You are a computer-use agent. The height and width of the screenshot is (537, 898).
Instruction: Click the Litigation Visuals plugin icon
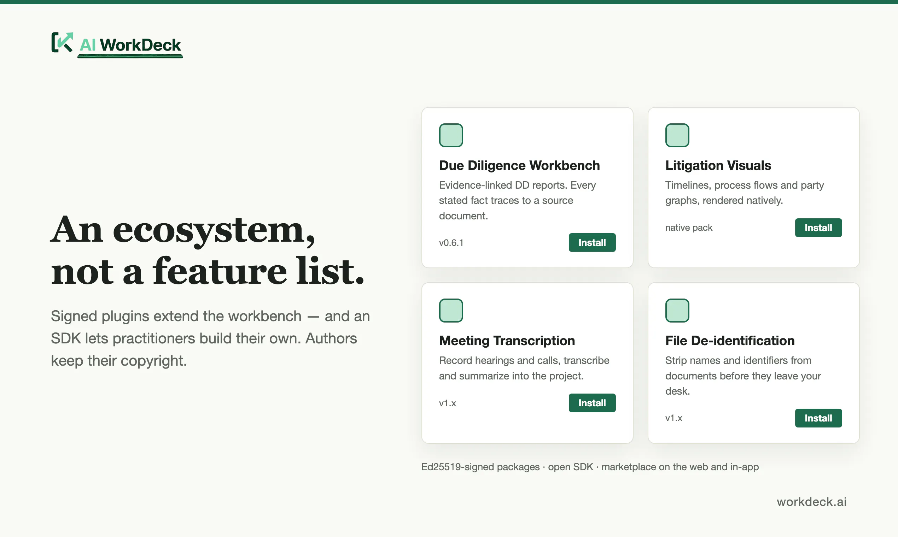tap(677, 135)
